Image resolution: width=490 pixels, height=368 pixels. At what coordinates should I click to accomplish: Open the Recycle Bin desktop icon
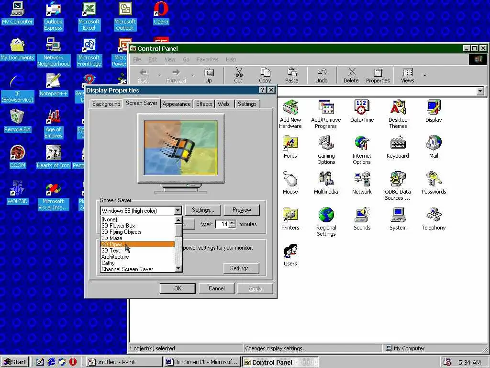pyautogui.click(x=17, y=121)
